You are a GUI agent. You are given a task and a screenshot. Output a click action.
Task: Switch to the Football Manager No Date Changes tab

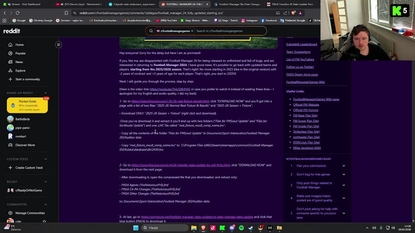(238, 4)
